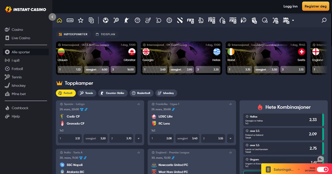
Task: Add Hellas 2.33 hot combination
Action: [x=284, y=120]
